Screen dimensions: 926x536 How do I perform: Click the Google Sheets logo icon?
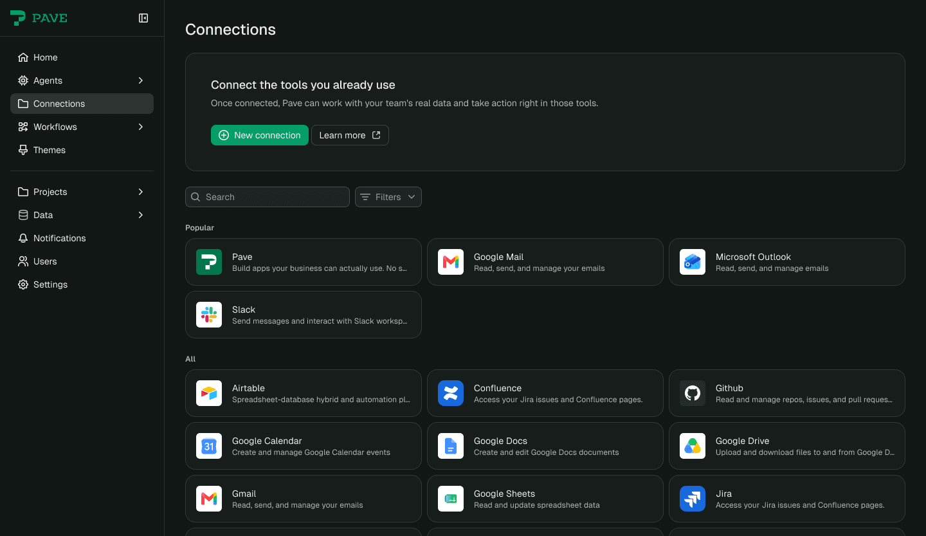[451, 499]
